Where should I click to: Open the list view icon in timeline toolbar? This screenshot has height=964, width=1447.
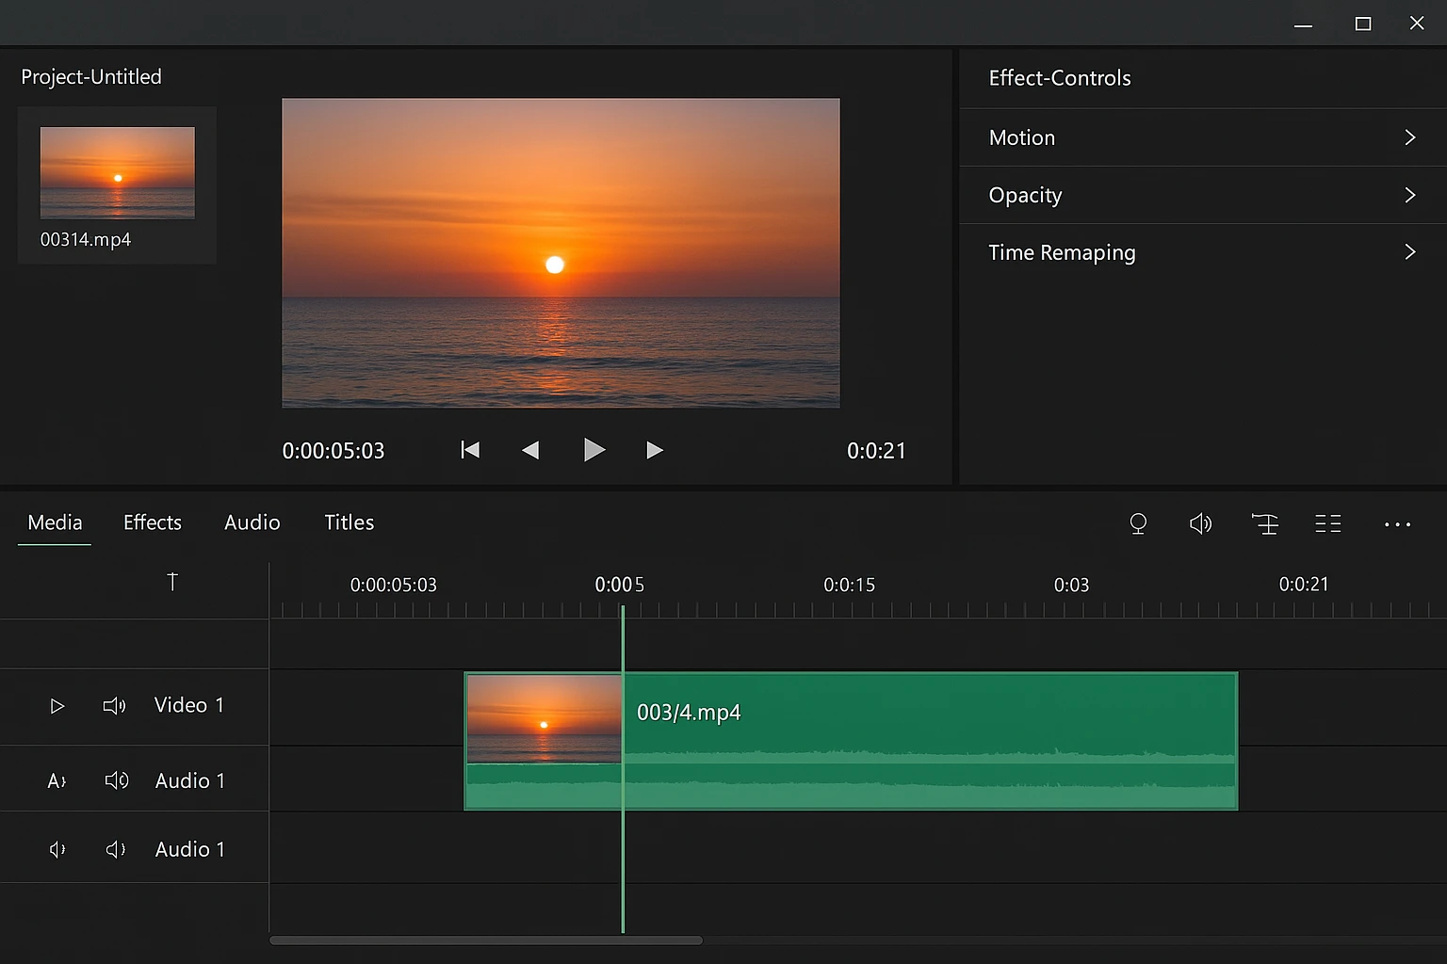tap(1327, 523)
